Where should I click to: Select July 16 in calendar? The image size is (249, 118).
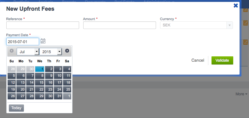(x=49, y=83)
